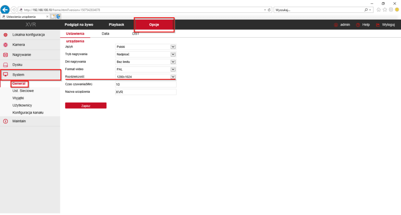Click the Dysku disk icon
The image size is (401, 215).
(x=5, y=65)
